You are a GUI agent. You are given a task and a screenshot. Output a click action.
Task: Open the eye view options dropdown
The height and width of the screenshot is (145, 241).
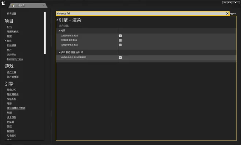click(x=233, y=13)
